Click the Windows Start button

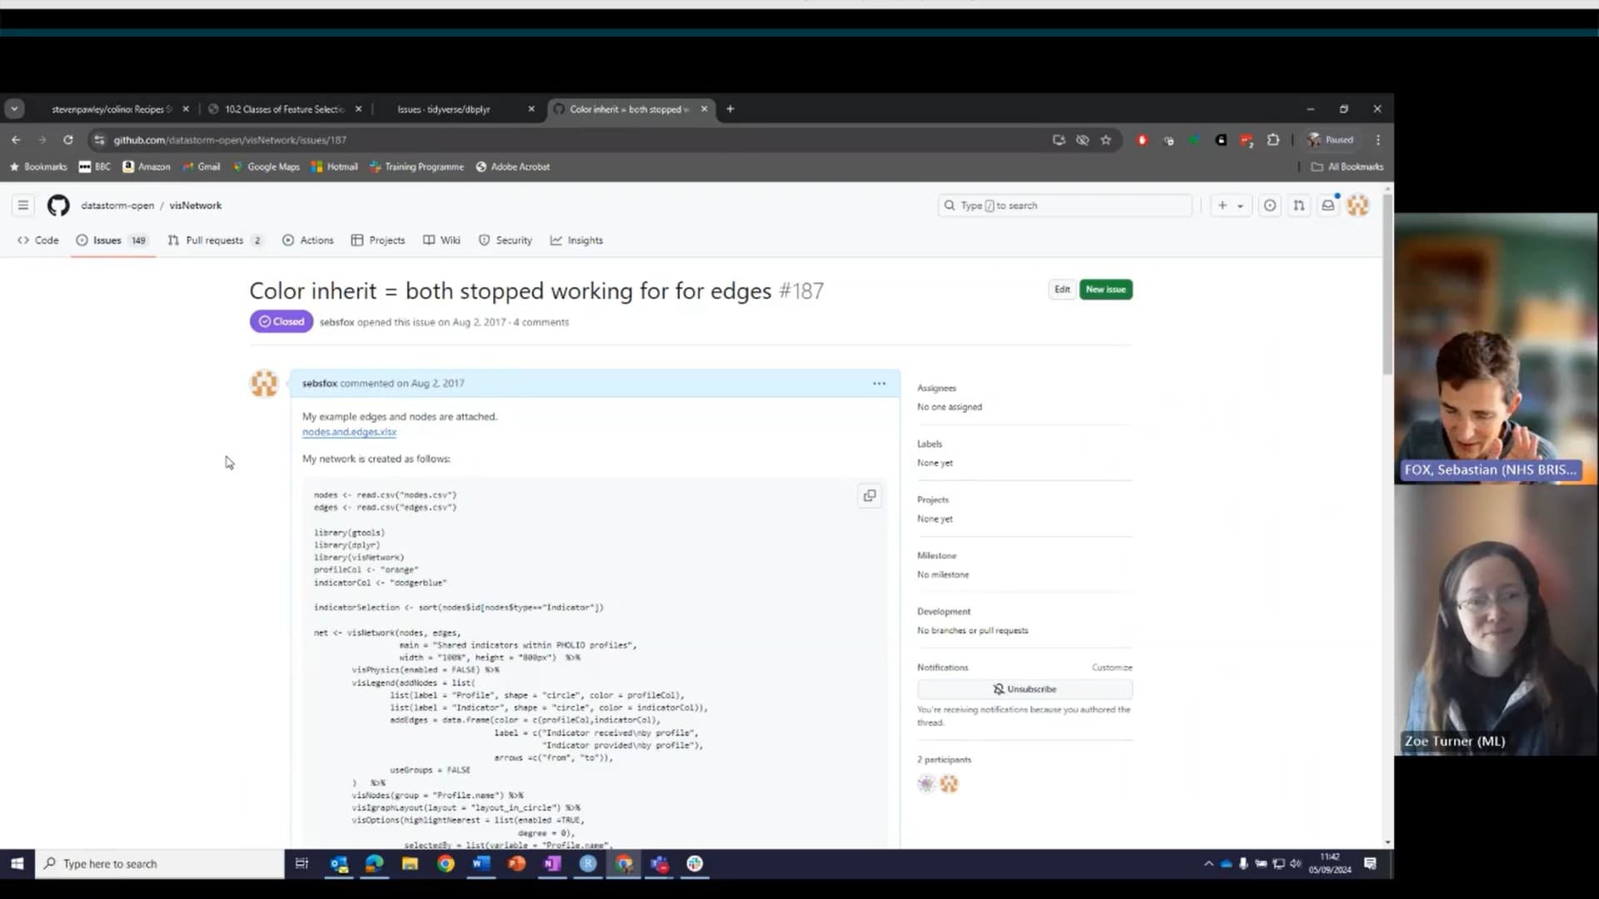(17, 864)
